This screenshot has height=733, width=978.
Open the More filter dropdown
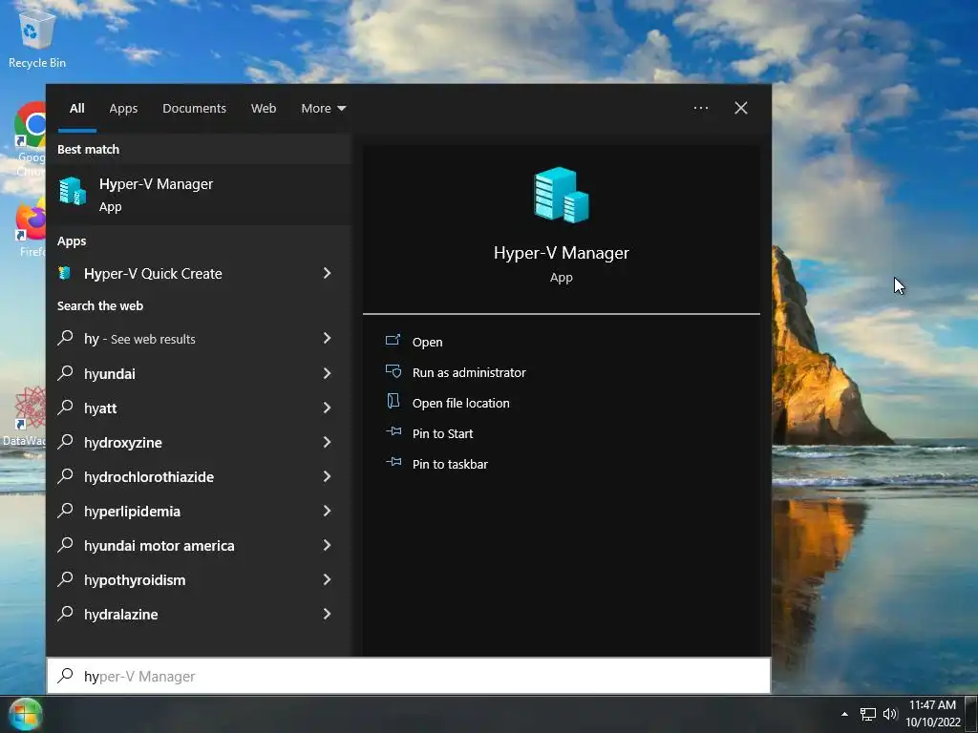323,109
